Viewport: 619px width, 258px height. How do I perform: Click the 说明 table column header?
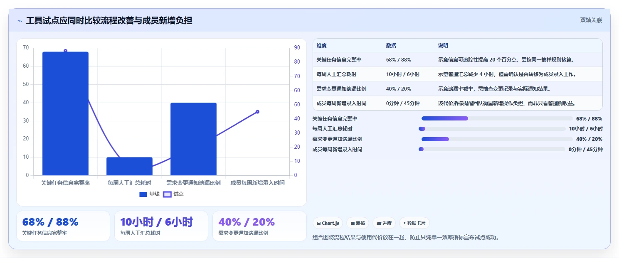click(x=443, y=46)
